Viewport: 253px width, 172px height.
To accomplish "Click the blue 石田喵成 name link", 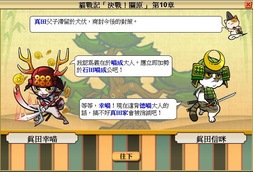I will click(x=94, y=70).
